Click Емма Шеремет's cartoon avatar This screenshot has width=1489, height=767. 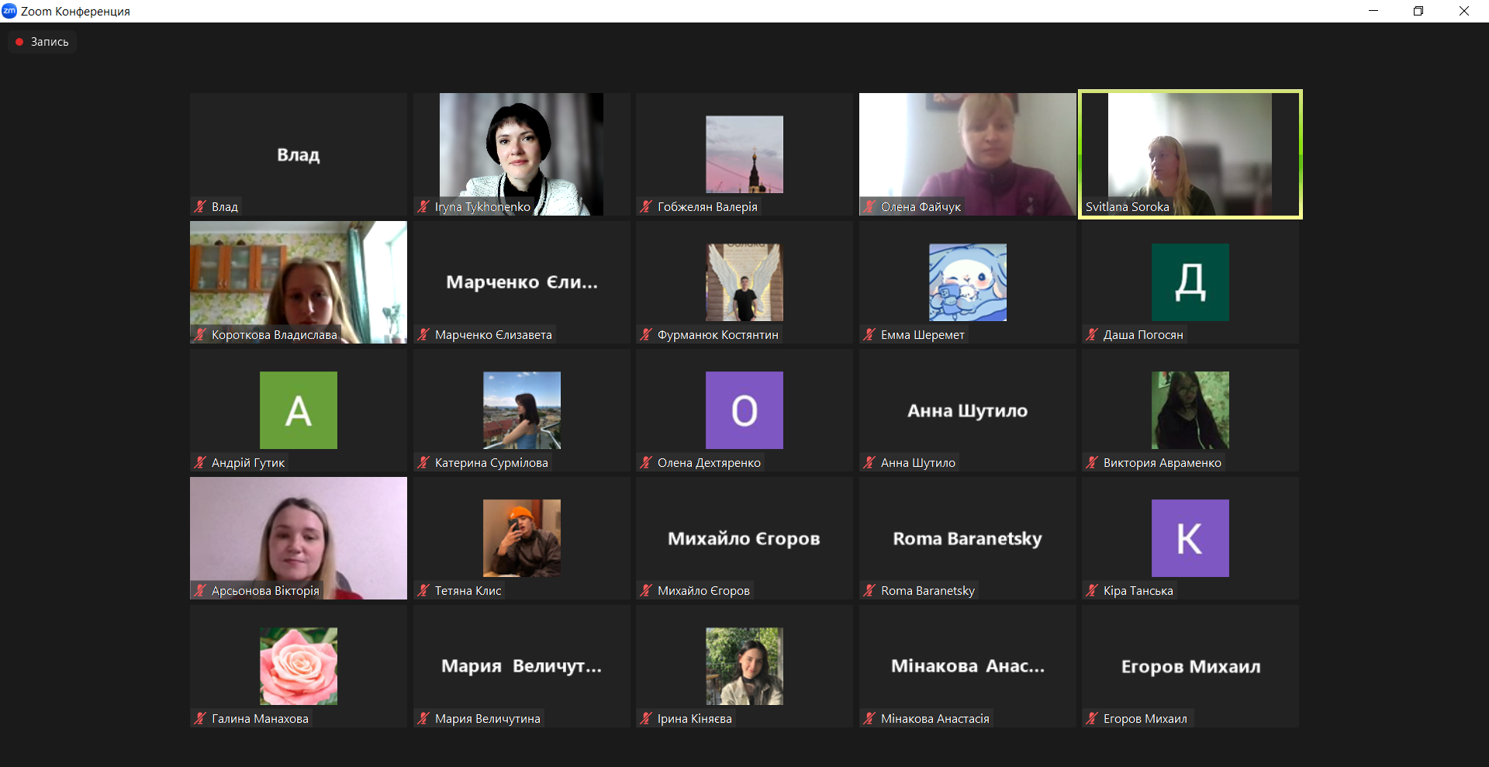click(968, 282)
